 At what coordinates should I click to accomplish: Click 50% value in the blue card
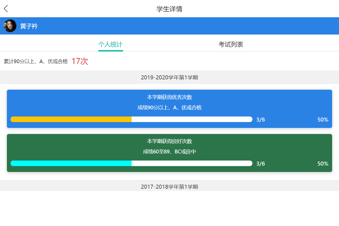[x=322, y=120]
